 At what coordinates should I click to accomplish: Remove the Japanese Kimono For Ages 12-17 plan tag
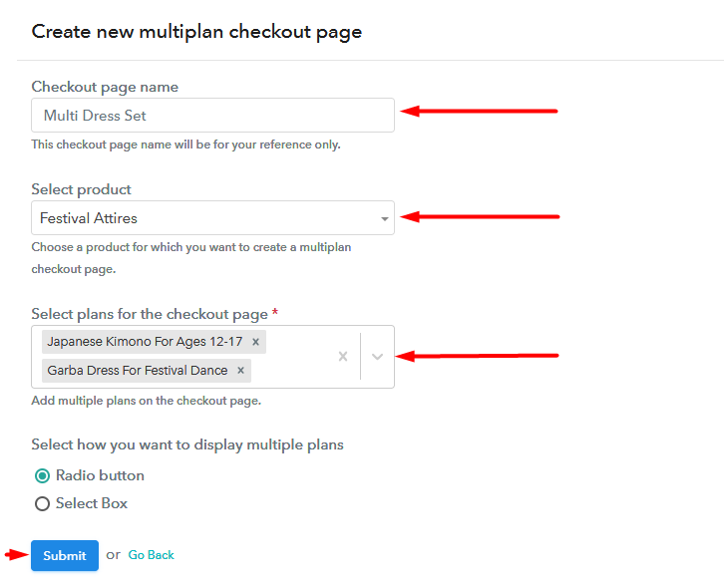[x=255, y=342]
